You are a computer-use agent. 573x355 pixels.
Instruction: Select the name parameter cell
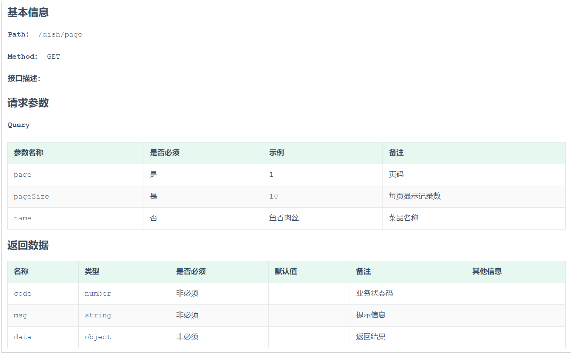coord(23,218)
